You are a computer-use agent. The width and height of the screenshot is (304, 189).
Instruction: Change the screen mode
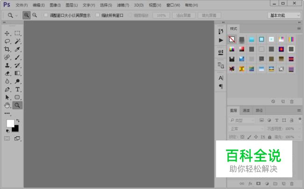pyautogui.click(x=17, y=138)
